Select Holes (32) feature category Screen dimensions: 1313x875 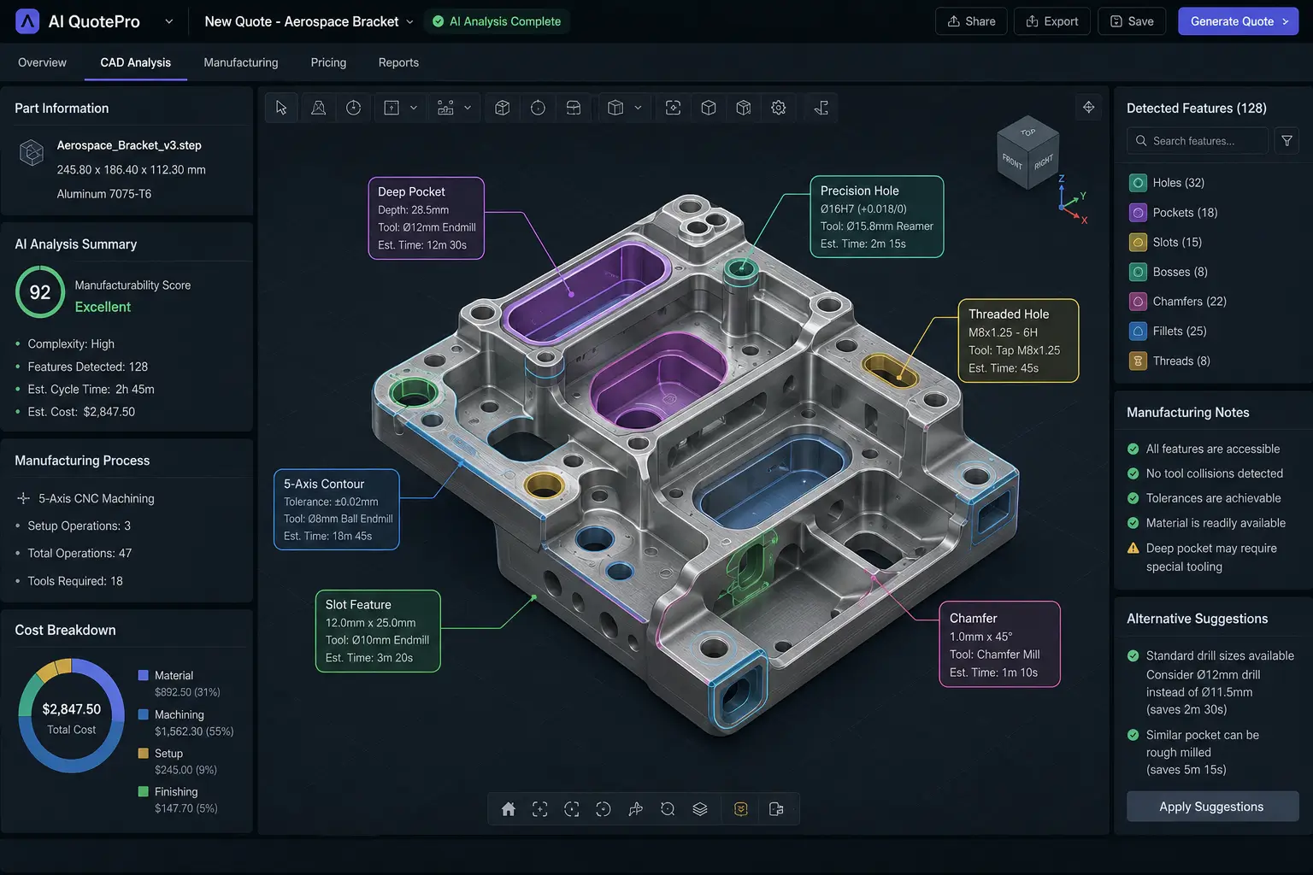(1167, 183)
